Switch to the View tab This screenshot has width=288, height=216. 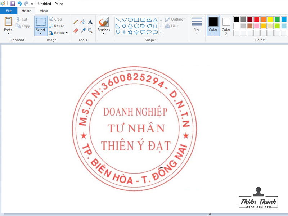[x=44, y=11]
